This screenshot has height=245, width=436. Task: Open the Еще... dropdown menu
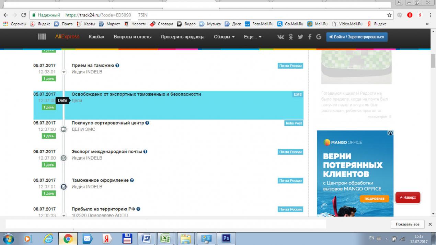point(252,37)
